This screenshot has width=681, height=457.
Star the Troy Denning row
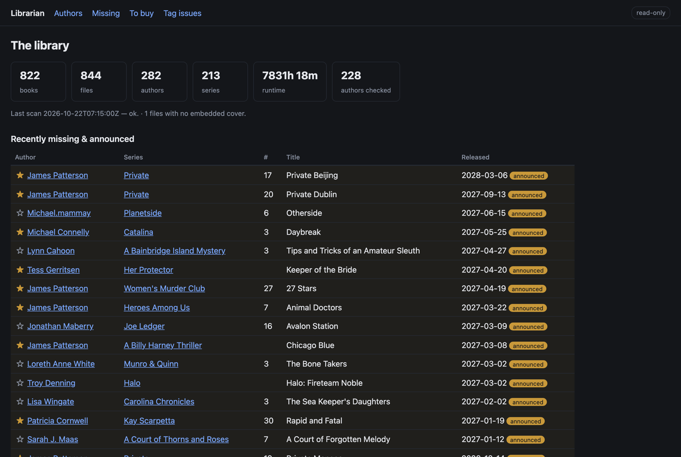coord(20,383)
